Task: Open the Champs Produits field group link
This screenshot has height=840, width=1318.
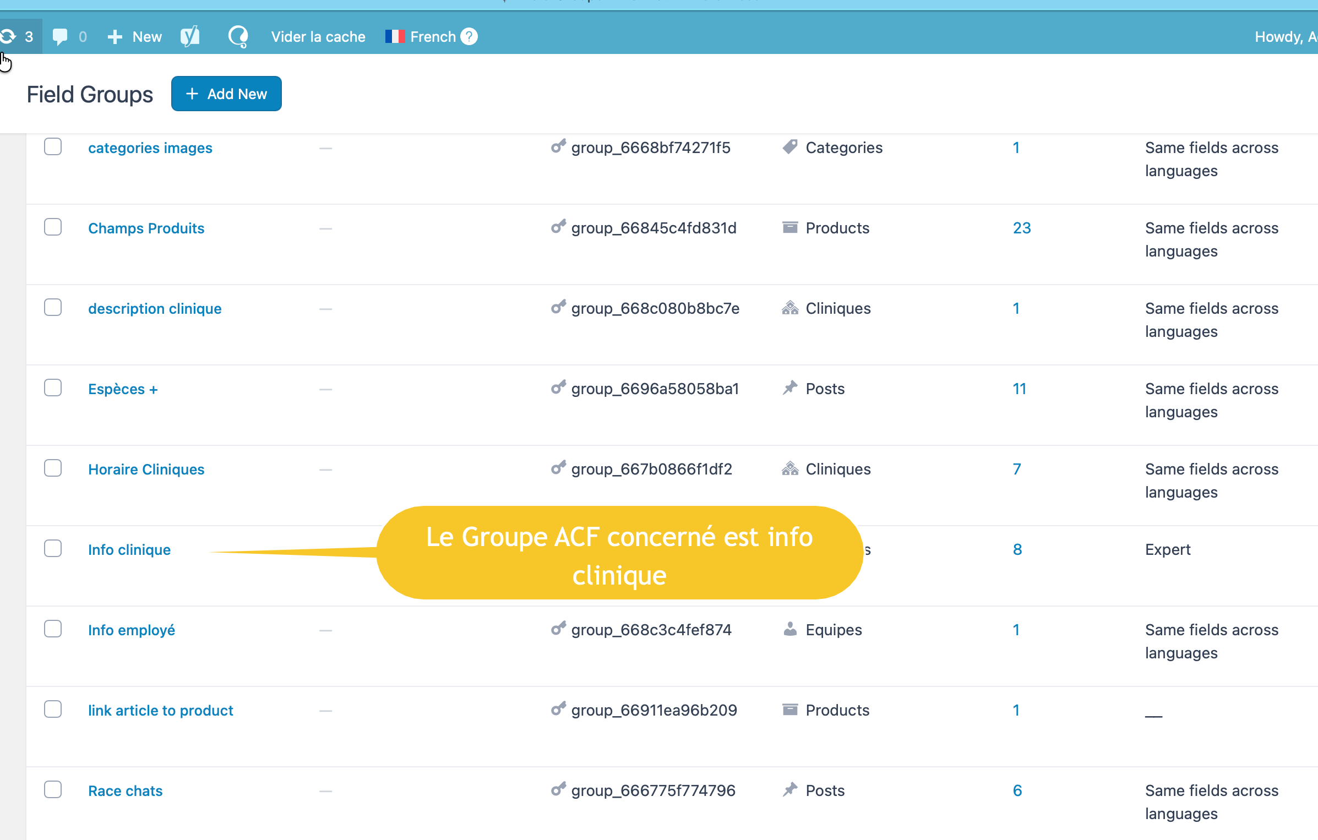Action: pyautogui.click(x=146, y=228)
